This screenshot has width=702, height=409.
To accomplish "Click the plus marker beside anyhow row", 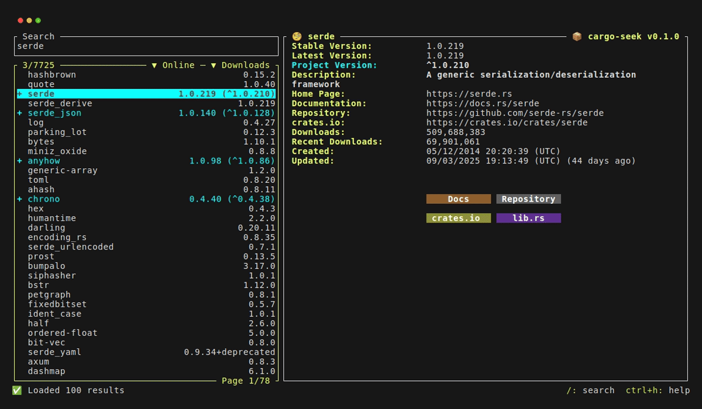I will [19, 161].
